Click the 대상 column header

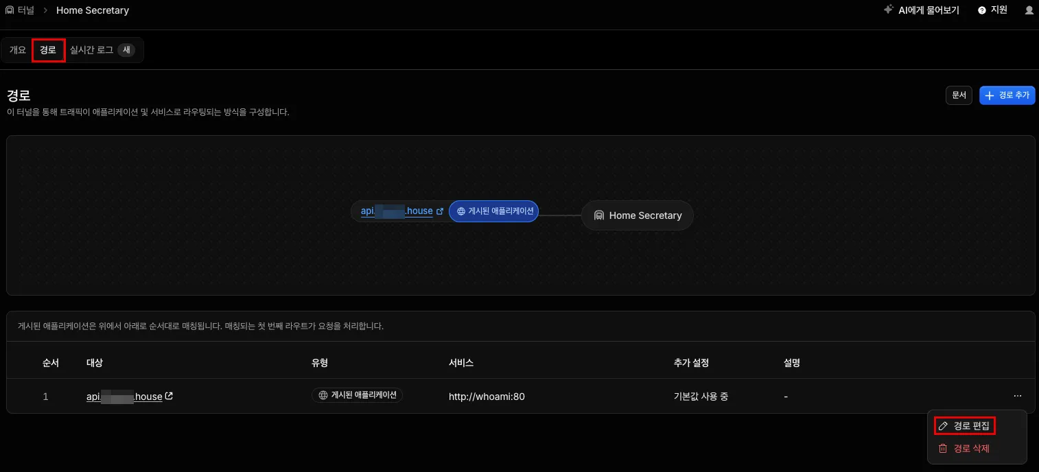pos(95,362)
